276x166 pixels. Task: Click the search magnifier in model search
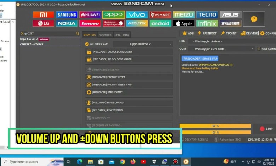pos(77,34)
